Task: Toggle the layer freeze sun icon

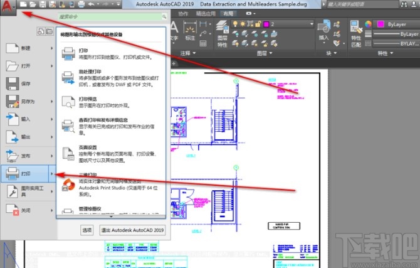Action: pos(243,24)
